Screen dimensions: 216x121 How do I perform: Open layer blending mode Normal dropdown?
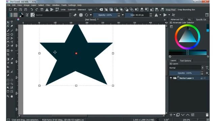pyautogui.click(x=186, y=68)
